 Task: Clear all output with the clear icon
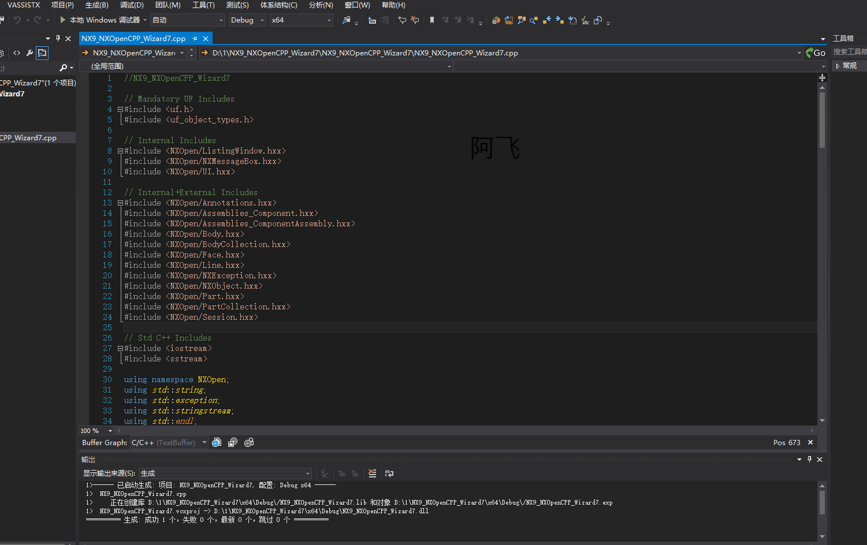(x=372, y=473)
